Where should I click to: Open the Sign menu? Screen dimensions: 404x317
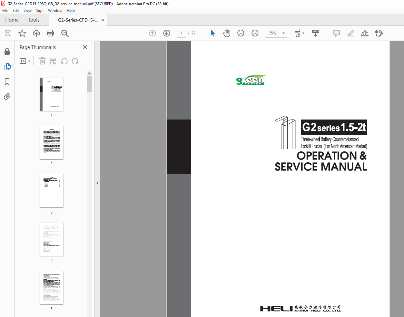(x=40, y=11)
